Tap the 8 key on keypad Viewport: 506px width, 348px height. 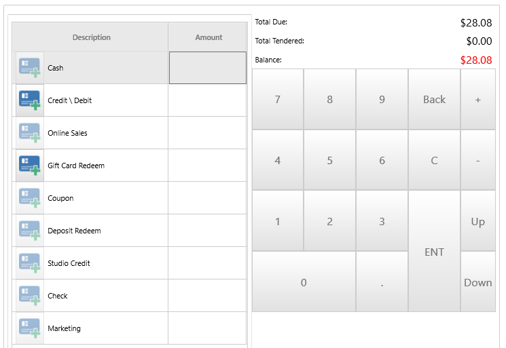point(329,99)
